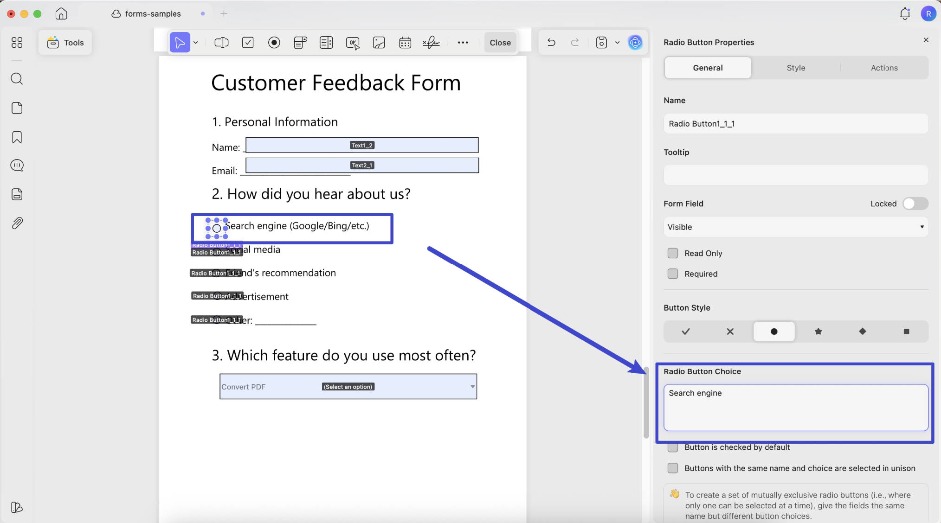Select the Date field tool

(x=405, y=43)
